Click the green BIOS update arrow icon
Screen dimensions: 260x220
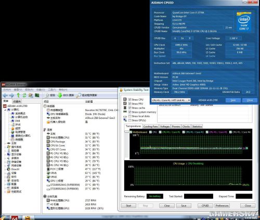[x=60, y=95]
